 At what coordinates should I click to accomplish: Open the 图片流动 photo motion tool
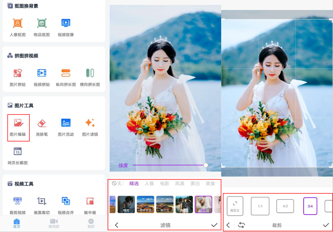[65, 126]
